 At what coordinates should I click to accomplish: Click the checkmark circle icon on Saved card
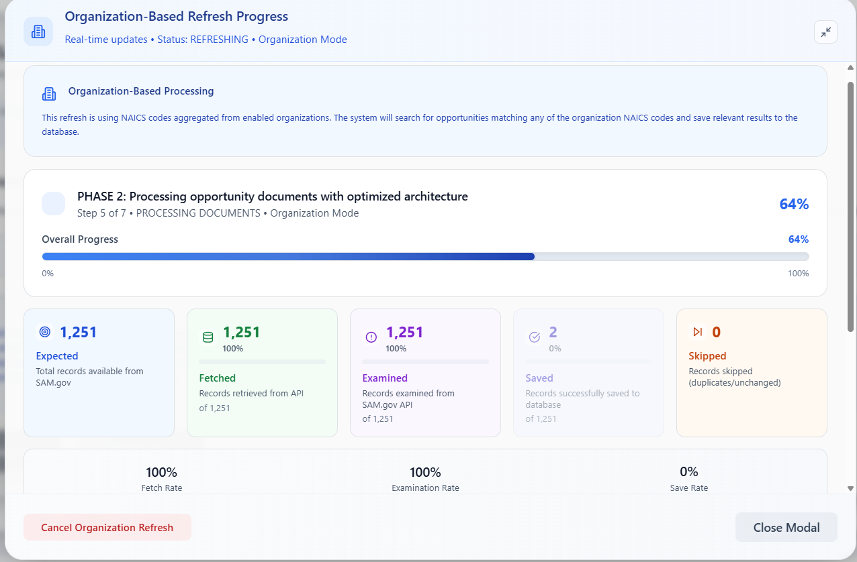coord(535,337)
